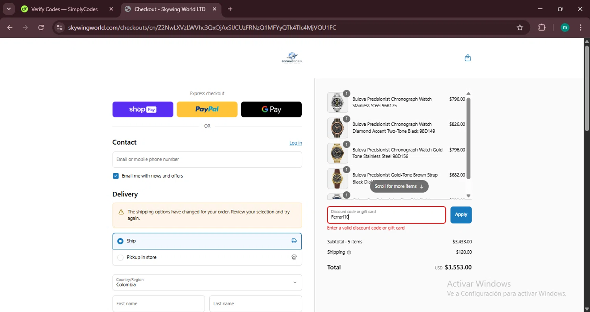Reload the checkout page

41,28
